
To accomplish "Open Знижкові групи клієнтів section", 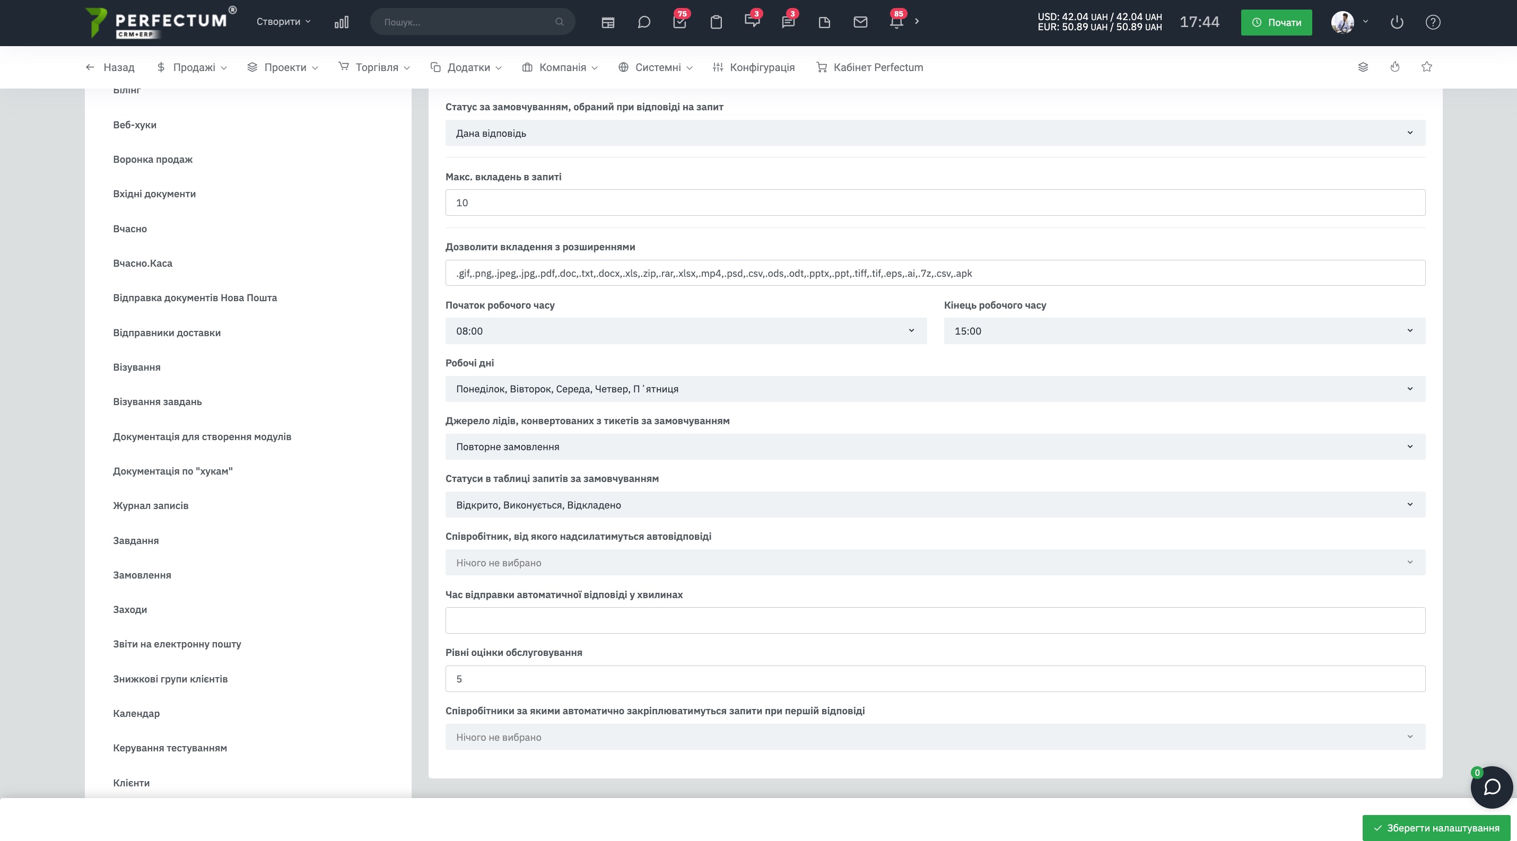I will [170, 679].
